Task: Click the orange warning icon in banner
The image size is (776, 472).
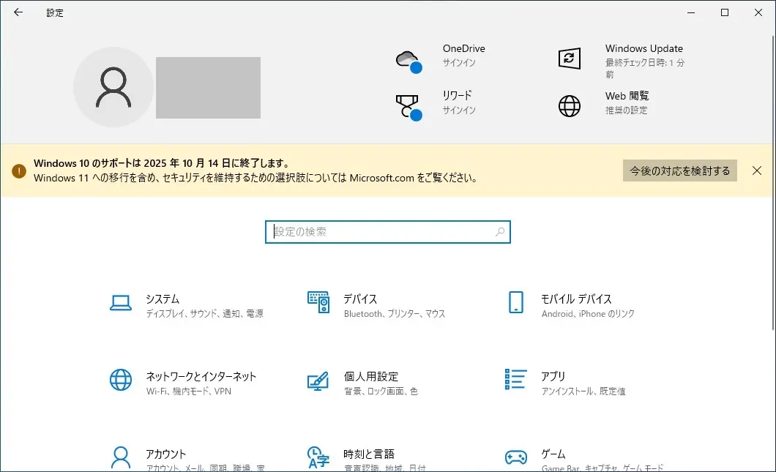Action: (19, 171)
